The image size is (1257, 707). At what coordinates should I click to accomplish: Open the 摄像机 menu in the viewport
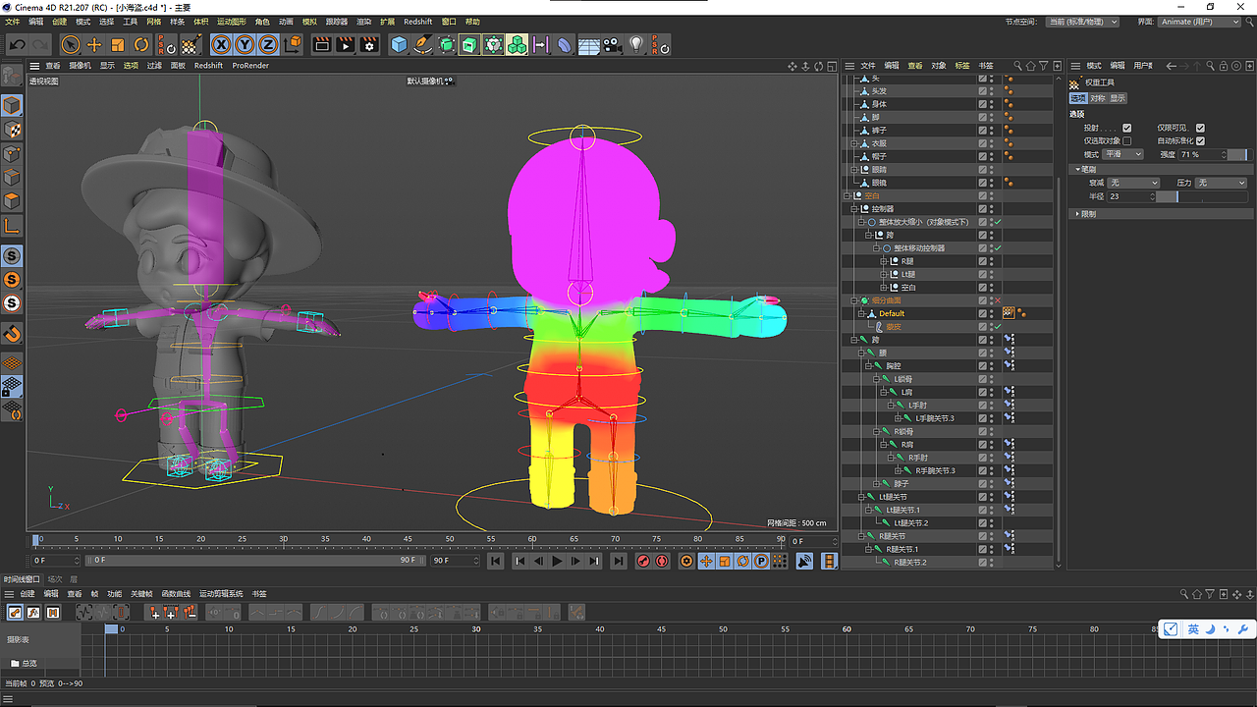(80, 66)
